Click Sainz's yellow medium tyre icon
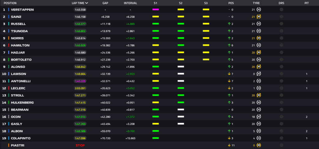319x149 pixels. pos(259,17)
